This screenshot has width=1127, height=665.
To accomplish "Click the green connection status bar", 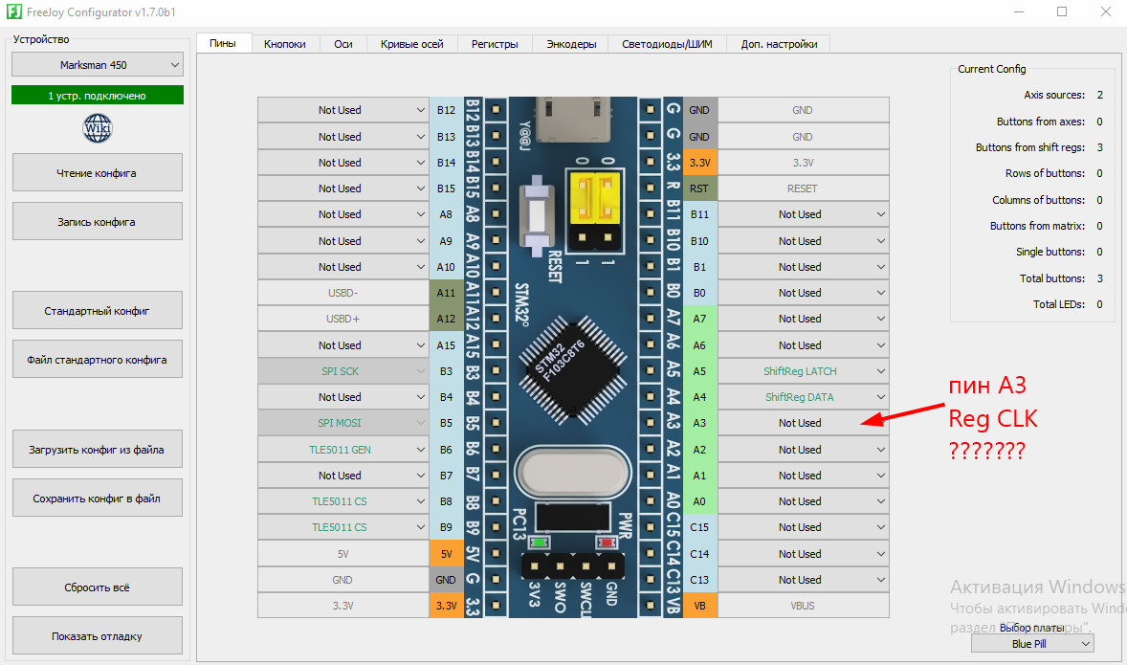I will (x=97, y=95).
